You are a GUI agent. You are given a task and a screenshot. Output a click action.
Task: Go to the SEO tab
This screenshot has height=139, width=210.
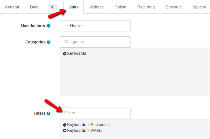coord(53,7)
